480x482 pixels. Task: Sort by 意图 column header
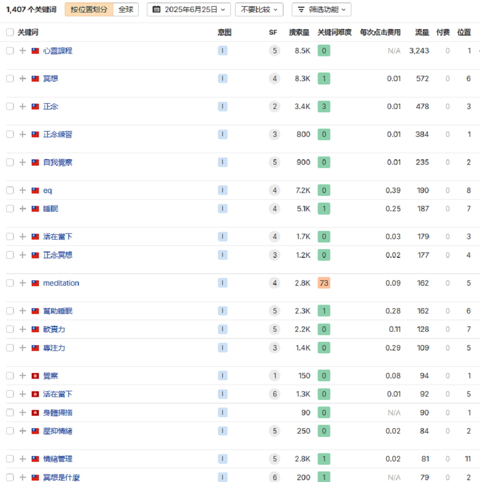[x=224, y=32]
